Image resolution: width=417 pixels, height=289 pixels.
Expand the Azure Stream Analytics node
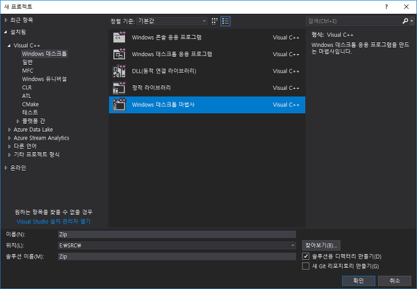pos(9,138)
